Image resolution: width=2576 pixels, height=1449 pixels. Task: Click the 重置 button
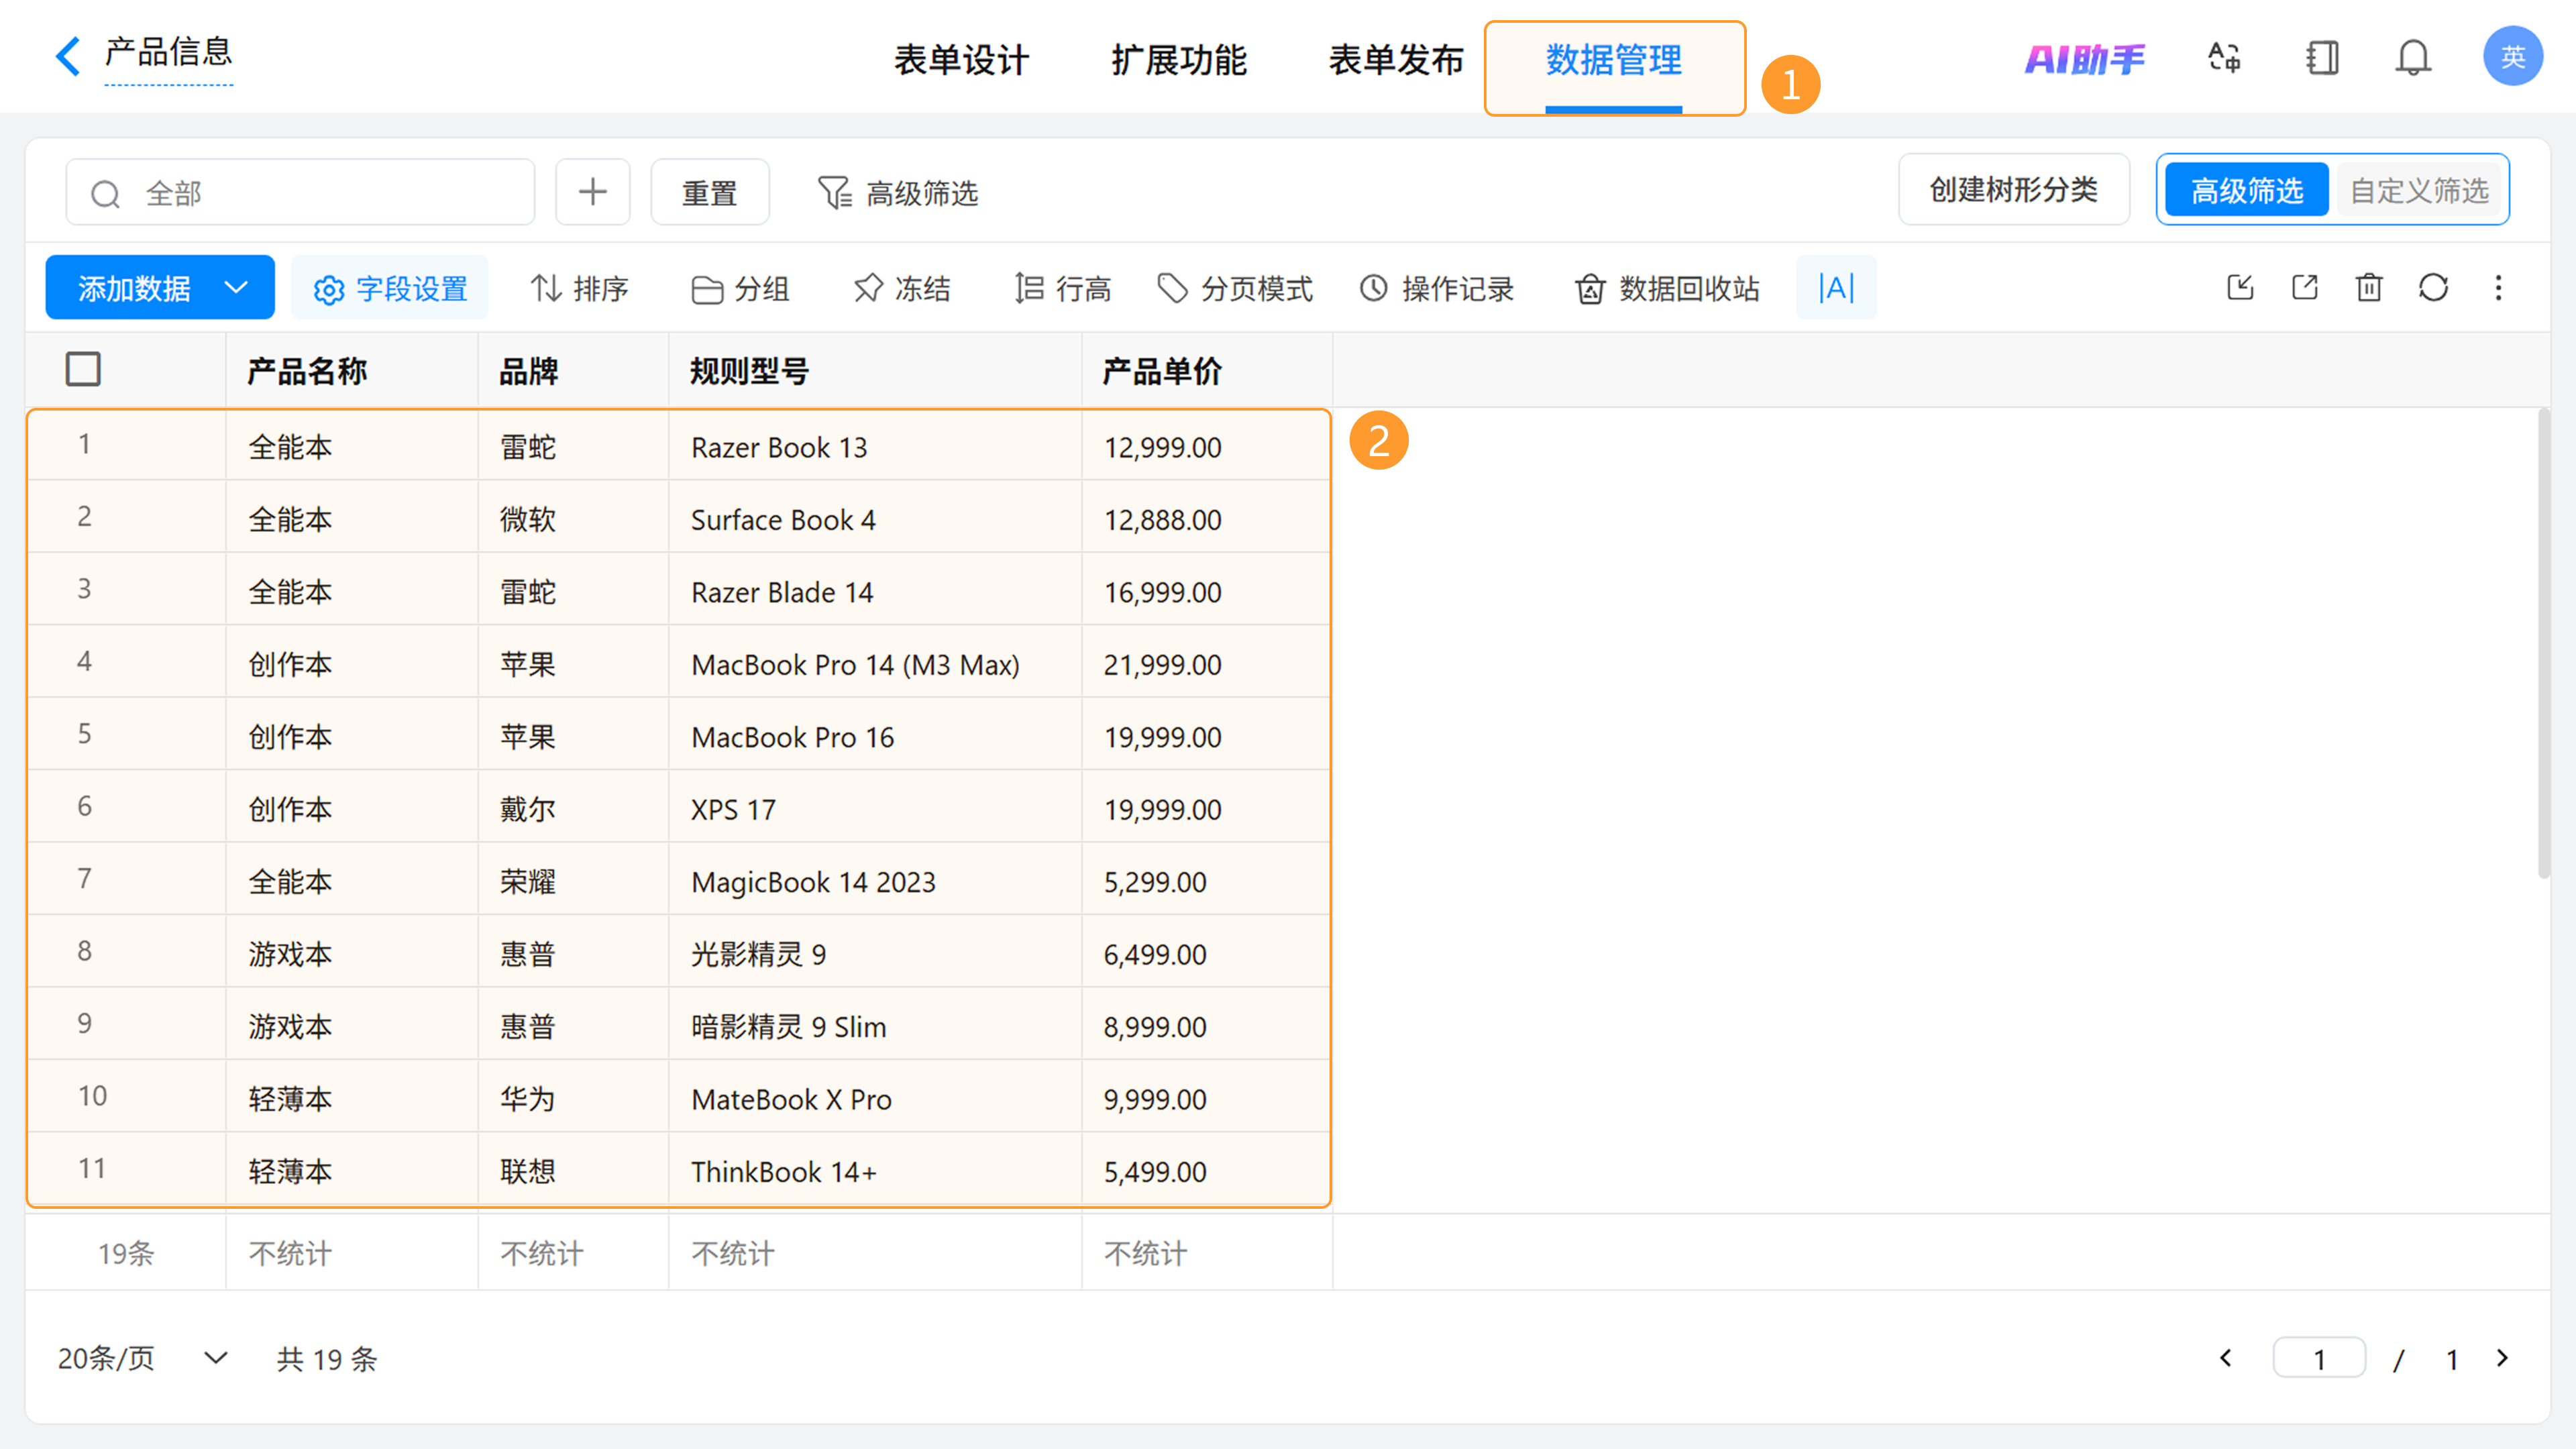(709, 192)
